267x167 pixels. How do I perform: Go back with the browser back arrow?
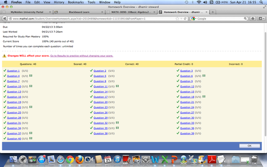[x=5, y=19]
